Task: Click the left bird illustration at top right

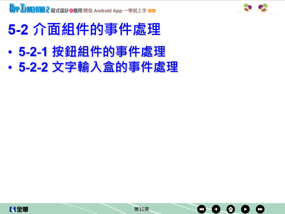Action: (247, 8)
